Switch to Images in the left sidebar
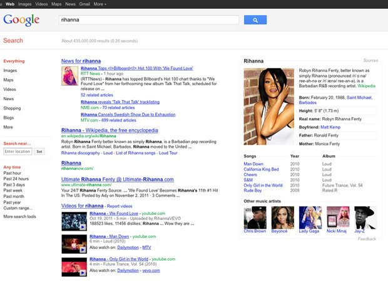The height and width of the screenshot is (282, 388). coord(10,71)
